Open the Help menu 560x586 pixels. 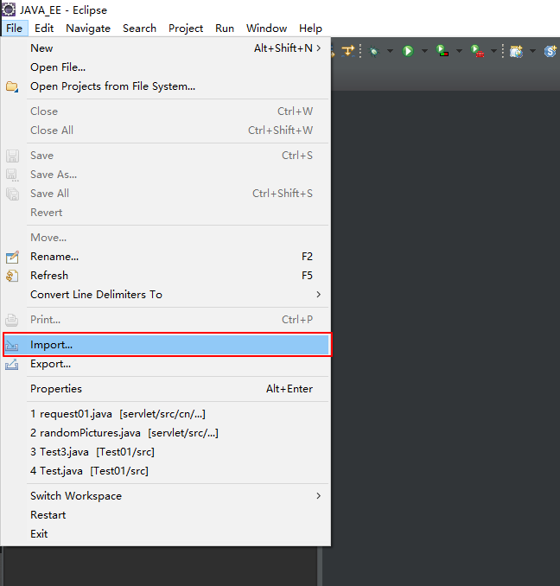pos(310,29)
